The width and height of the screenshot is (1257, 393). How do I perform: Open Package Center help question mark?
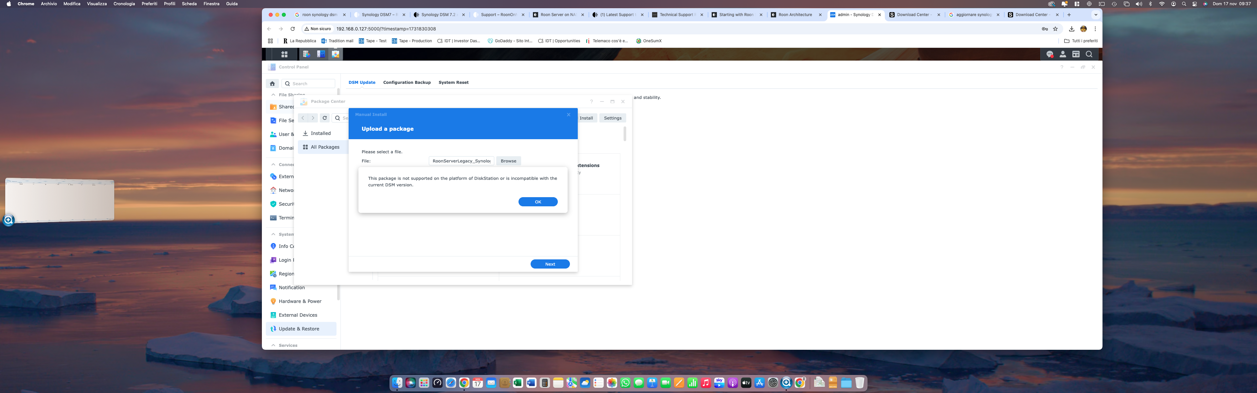[x=591, y=102]
